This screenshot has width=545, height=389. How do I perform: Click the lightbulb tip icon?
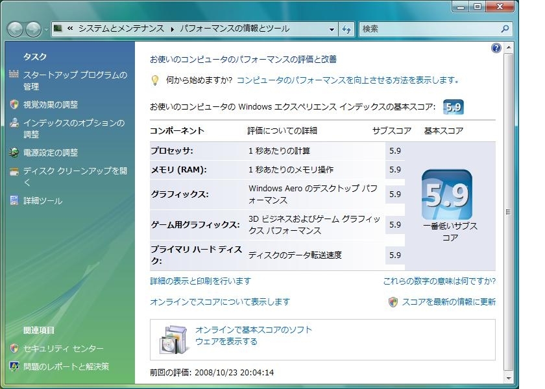[155, 80]
